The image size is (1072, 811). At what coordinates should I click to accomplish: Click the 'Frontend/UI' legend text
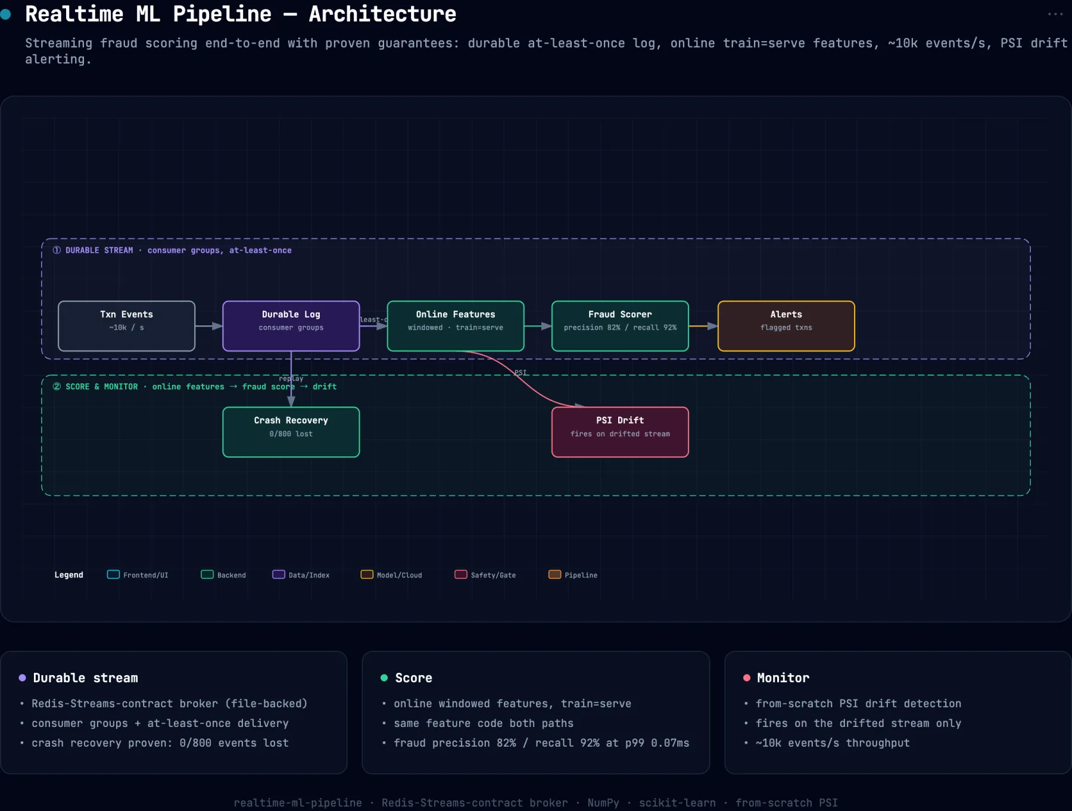point(146,575)
